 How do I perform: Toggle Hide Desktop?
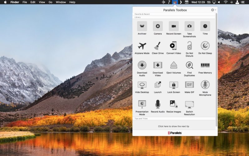point(142,87)
